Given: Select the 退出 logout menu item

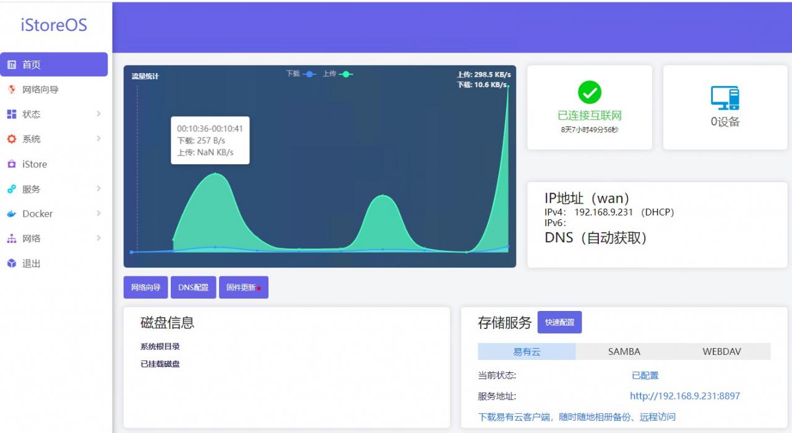Looking at the screenshot, I should tap(54, 263).
